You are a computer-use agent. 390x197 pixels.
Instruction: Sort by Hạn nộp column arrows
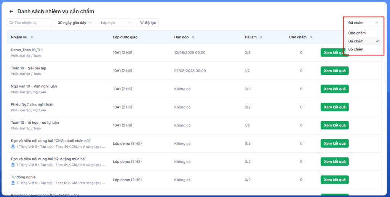click(193, 37)
